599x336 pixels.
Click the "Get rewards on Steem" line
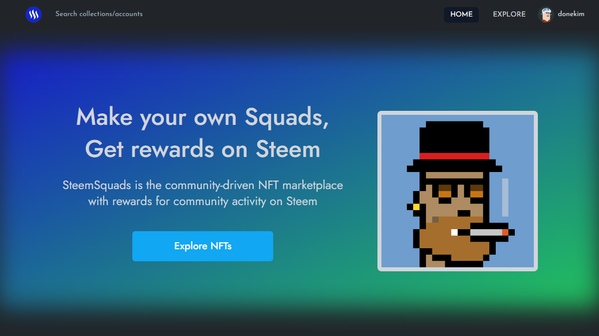(203, 149)
